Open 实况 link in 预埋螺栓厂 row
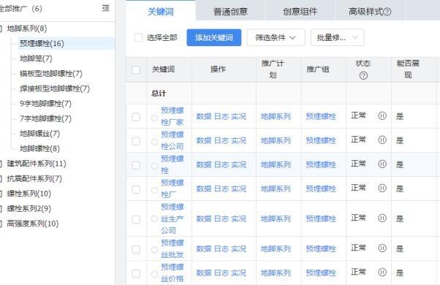The height and width of the screenshot is (285, 440). pos(238,189)
